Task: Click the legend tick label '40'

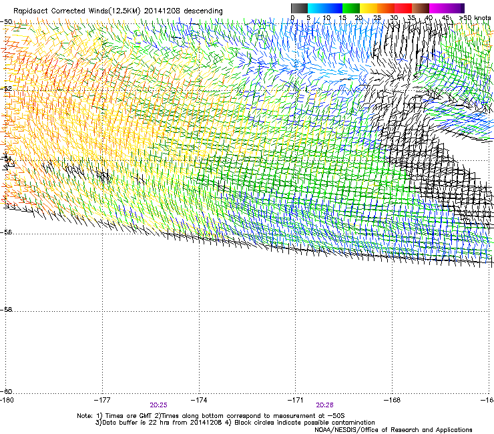Action: coord(429,18)
